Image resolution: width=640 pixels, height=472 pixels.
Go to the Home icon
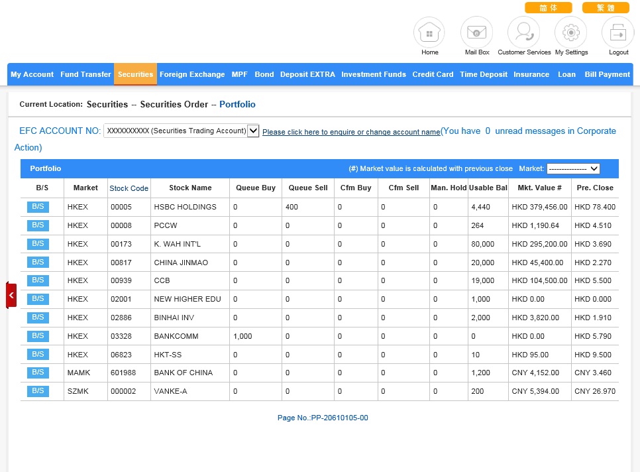pos(429,32)
